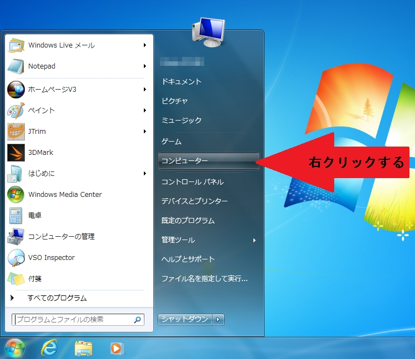415x359 pixels.
Task: Click the blurred user name link
Action: click(182, 61)
